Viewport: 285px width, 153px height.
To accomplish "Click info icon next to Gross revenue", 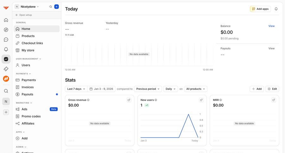I will (x=88, y=100).
